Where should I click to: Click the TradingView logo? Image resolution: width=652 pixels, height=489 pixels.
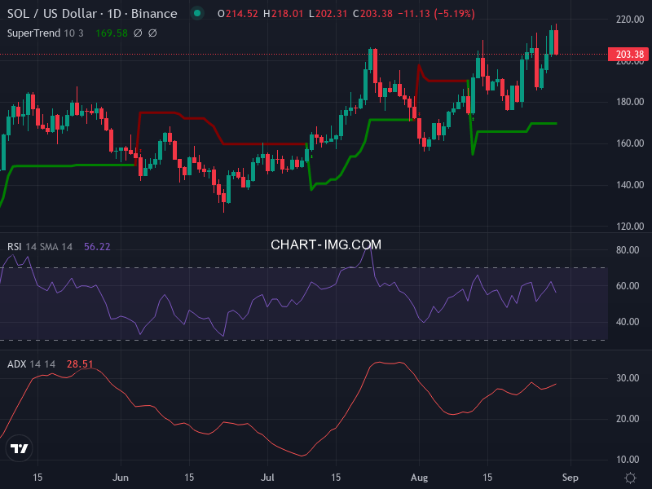[19, 448]
